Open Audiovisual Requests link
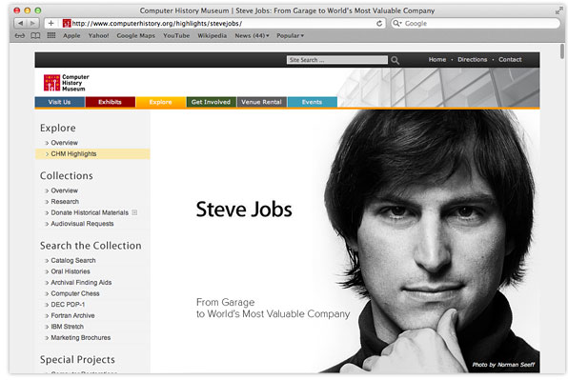 pyautogui.click(x=82, y=224)
